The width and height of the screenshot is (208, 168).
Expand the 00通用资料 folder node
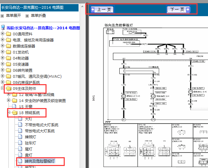(x=2, y=33)
